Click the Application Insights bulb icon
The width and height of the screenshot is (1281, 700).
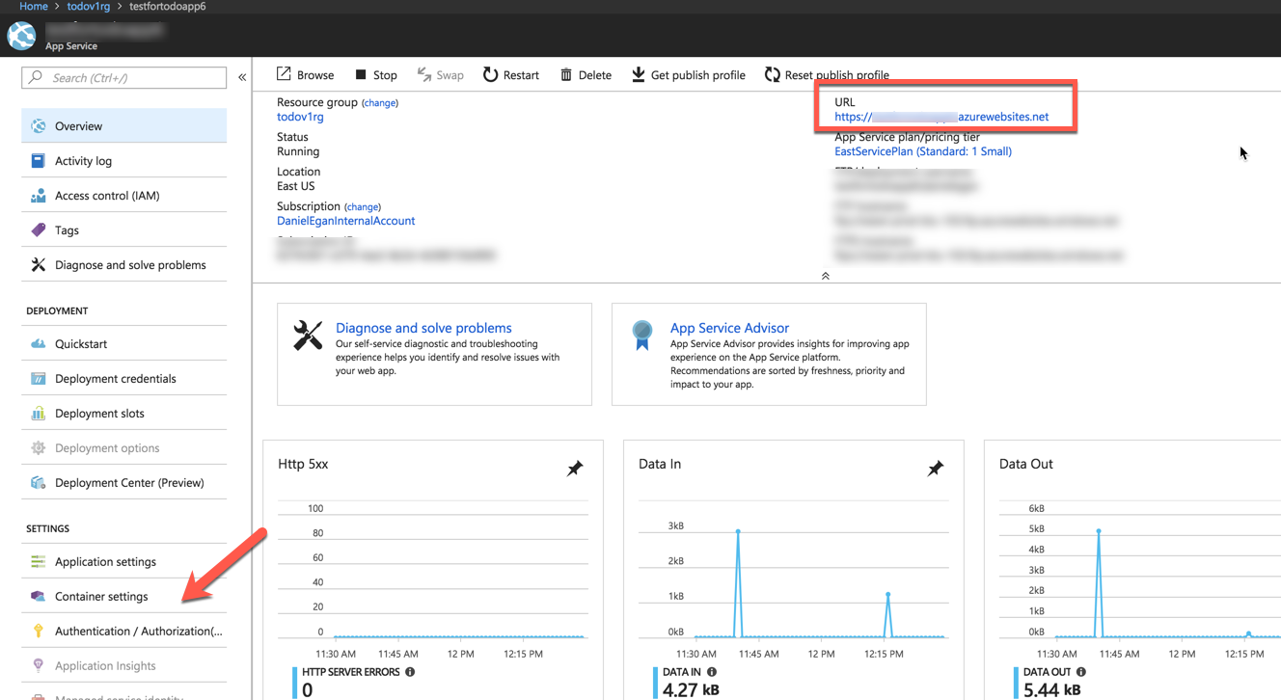[39, 666]
